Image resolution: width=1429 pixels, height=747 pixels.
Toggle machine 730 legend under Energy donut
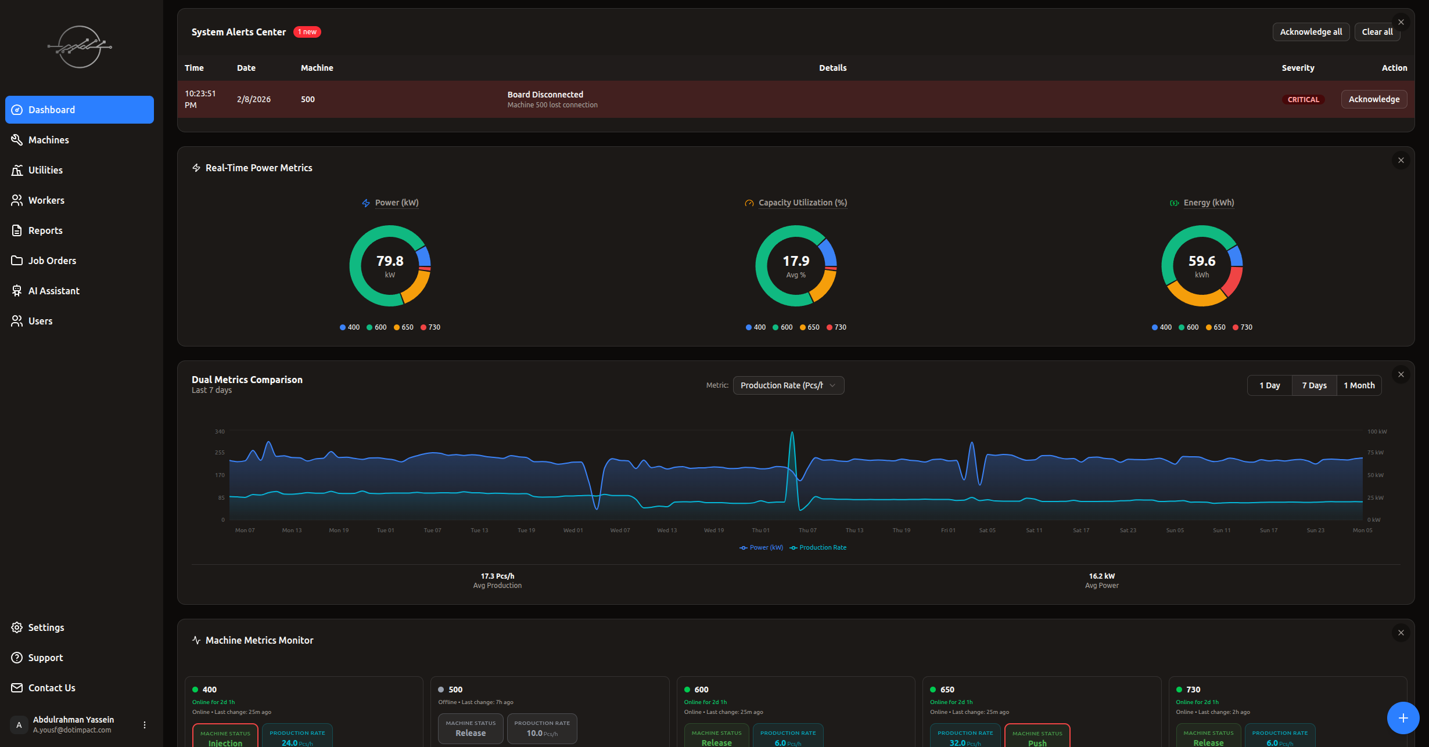pyautogui.click(x=1242, y=327)
